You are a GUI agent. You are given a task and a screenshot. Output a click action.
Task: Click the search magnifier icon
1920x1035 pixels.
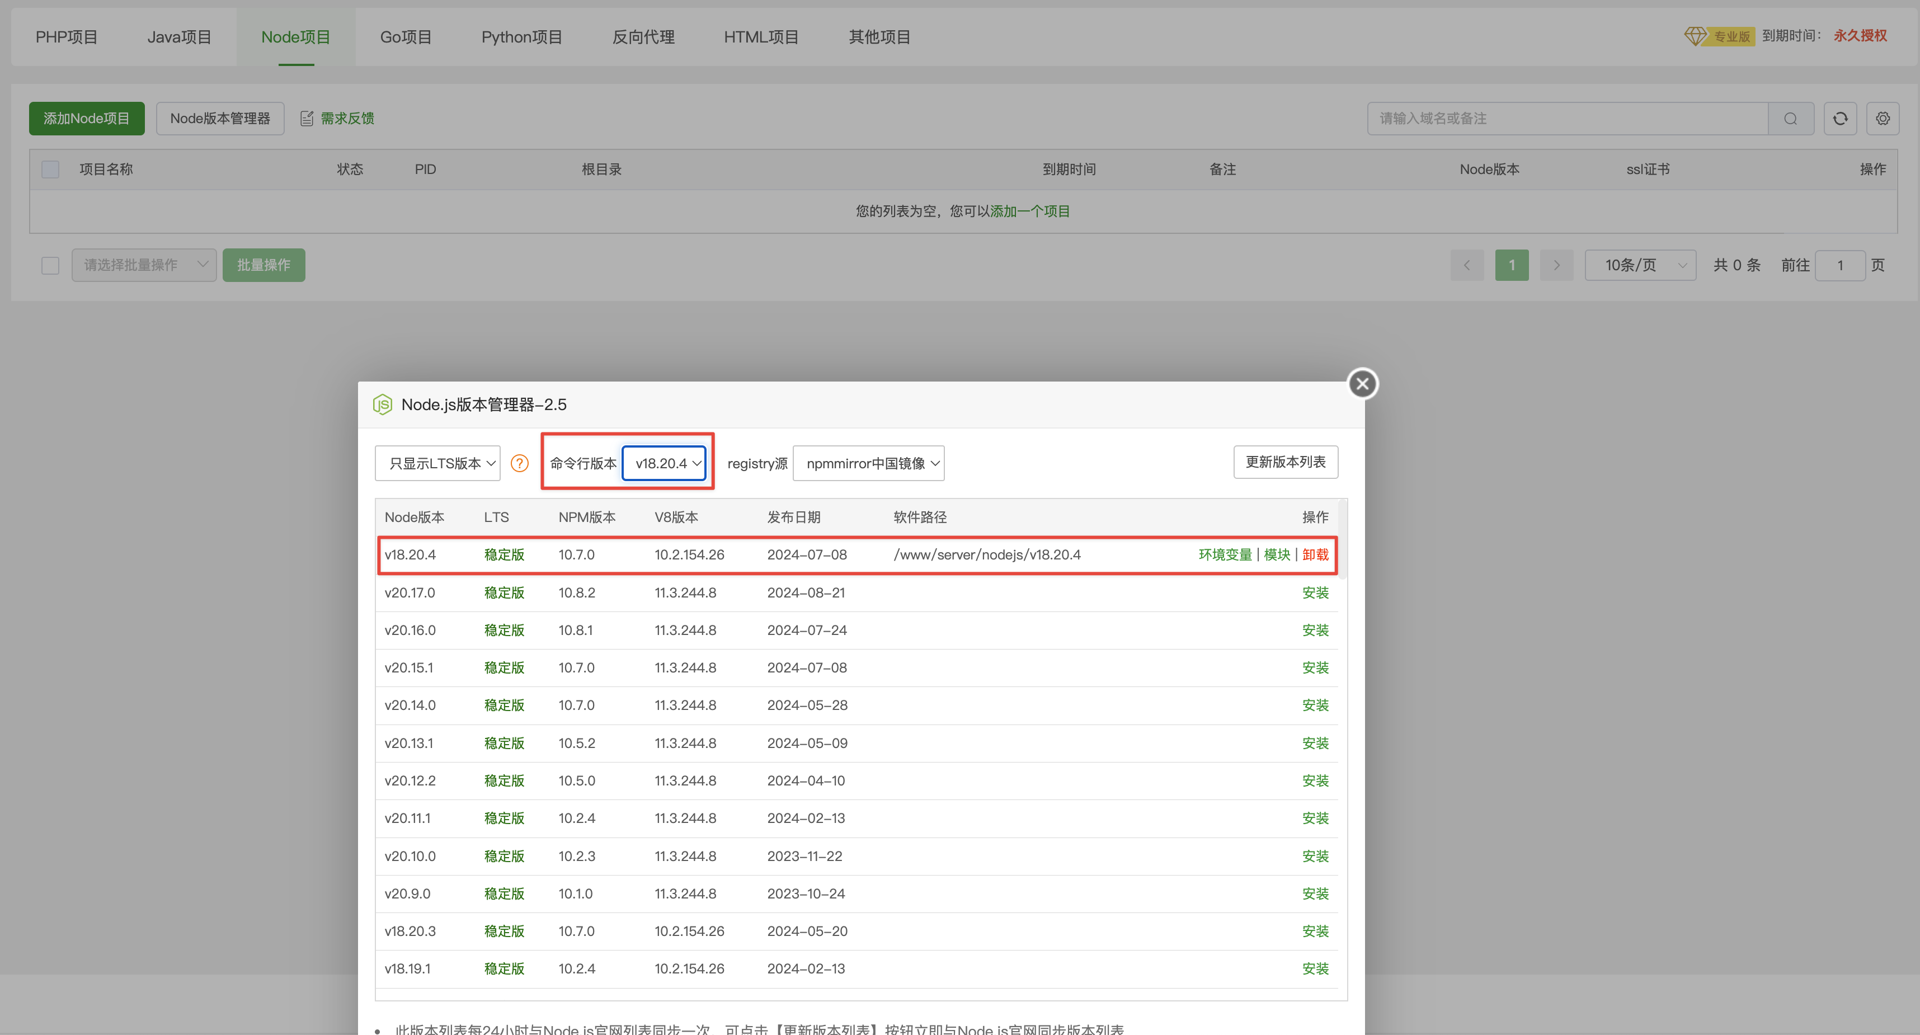1790,119
